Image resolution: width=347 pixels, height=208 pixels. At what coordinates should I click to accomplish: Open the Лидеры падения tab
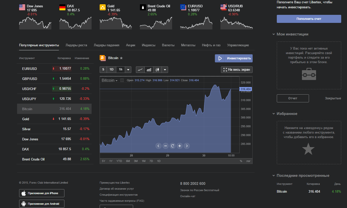[x=106, y=45]
